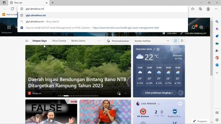Open Tempo.co source link
This screenshot has width=221, height=124.
click(35, 93)
